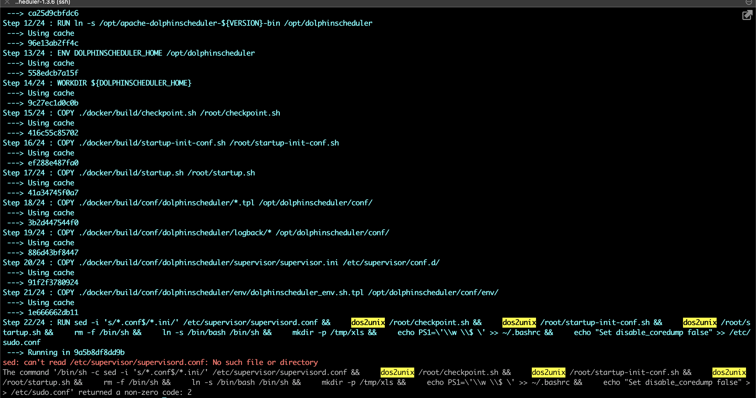Click image hash 416c55c85702
Screen dimensions: 756x398
53,133
